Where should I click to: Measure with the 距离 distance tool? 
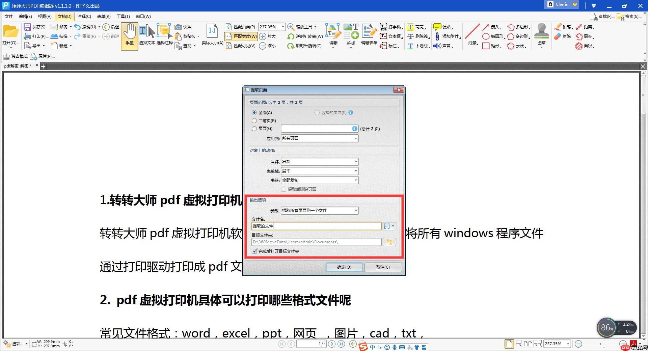(585, 27)
